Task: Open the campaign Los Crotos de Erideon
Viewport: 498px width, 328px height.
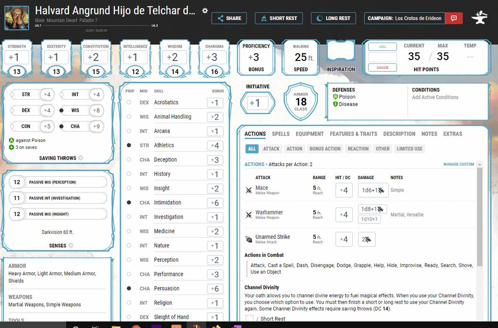Action: click(405, 18)
